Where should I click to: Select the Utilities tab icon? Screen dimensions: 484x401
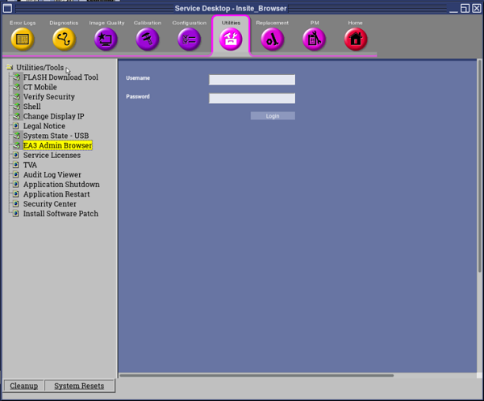231,39
